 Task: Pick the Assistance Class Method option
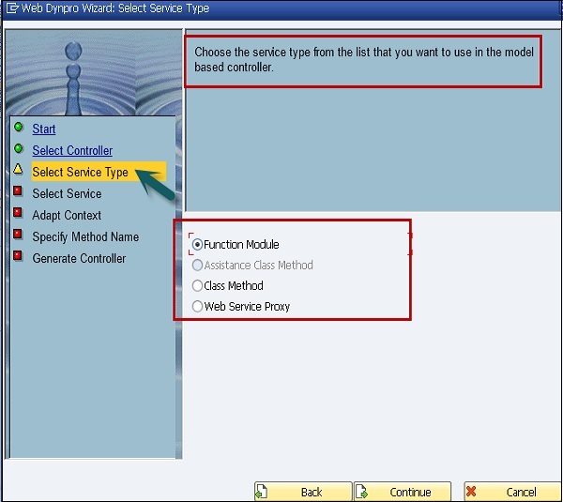pyautogui.click(x=197, y=266)
